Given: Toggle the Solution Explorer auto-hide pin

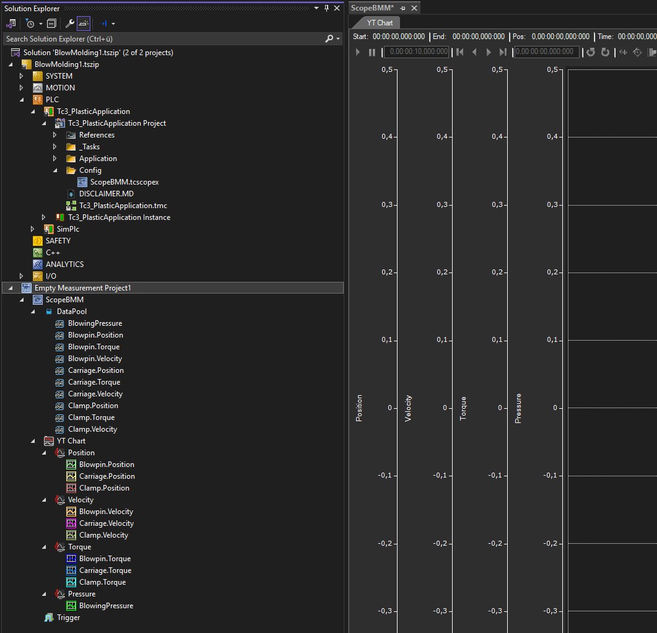Looking at the screenshot, I should [326, 8].
